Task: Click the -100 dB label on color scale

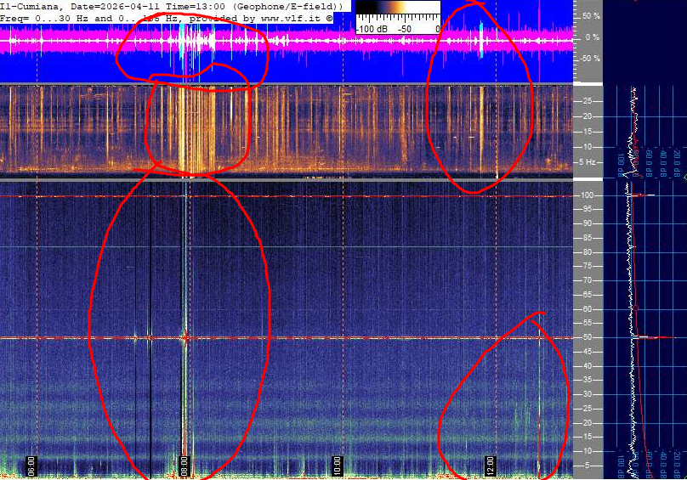Action: point(369,28)
